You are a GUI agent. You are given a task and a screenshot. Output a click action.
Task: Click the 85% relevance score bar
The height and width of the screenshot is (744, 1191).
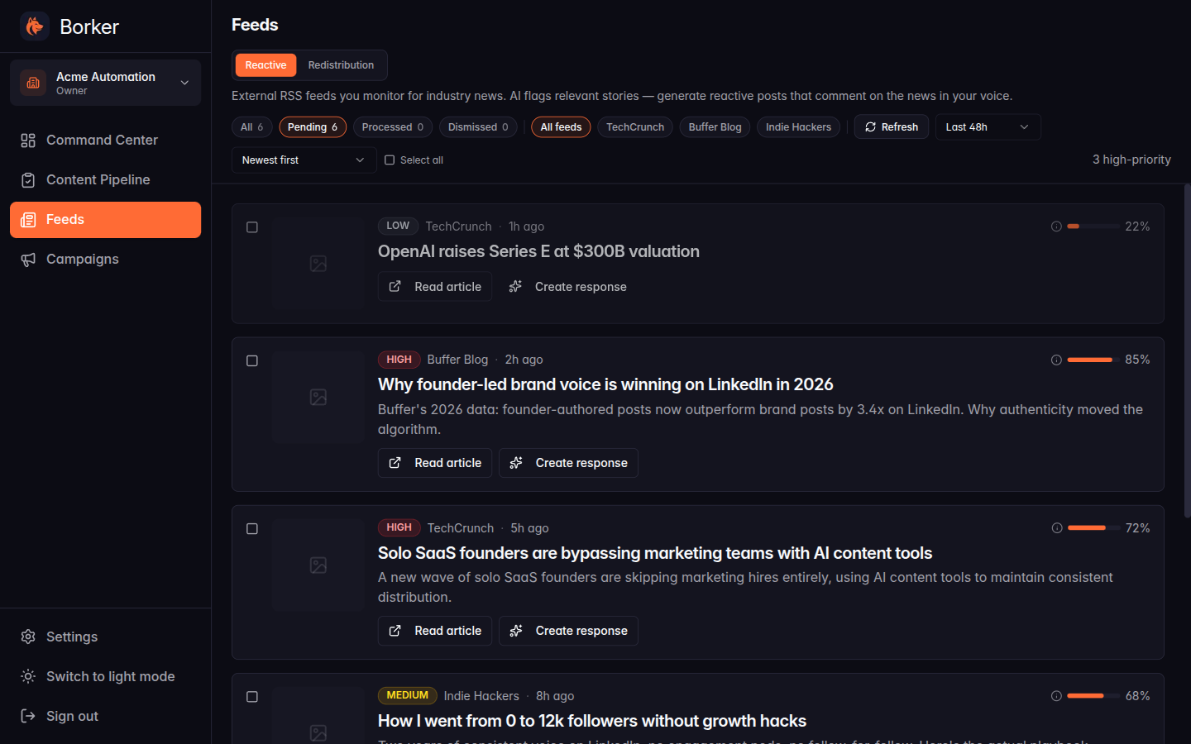(x=1093, y=360)
